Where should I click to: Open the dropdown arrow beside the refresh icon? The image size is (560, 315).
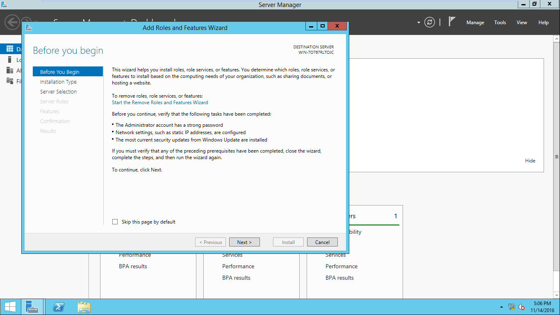click(x=419, y=23)
